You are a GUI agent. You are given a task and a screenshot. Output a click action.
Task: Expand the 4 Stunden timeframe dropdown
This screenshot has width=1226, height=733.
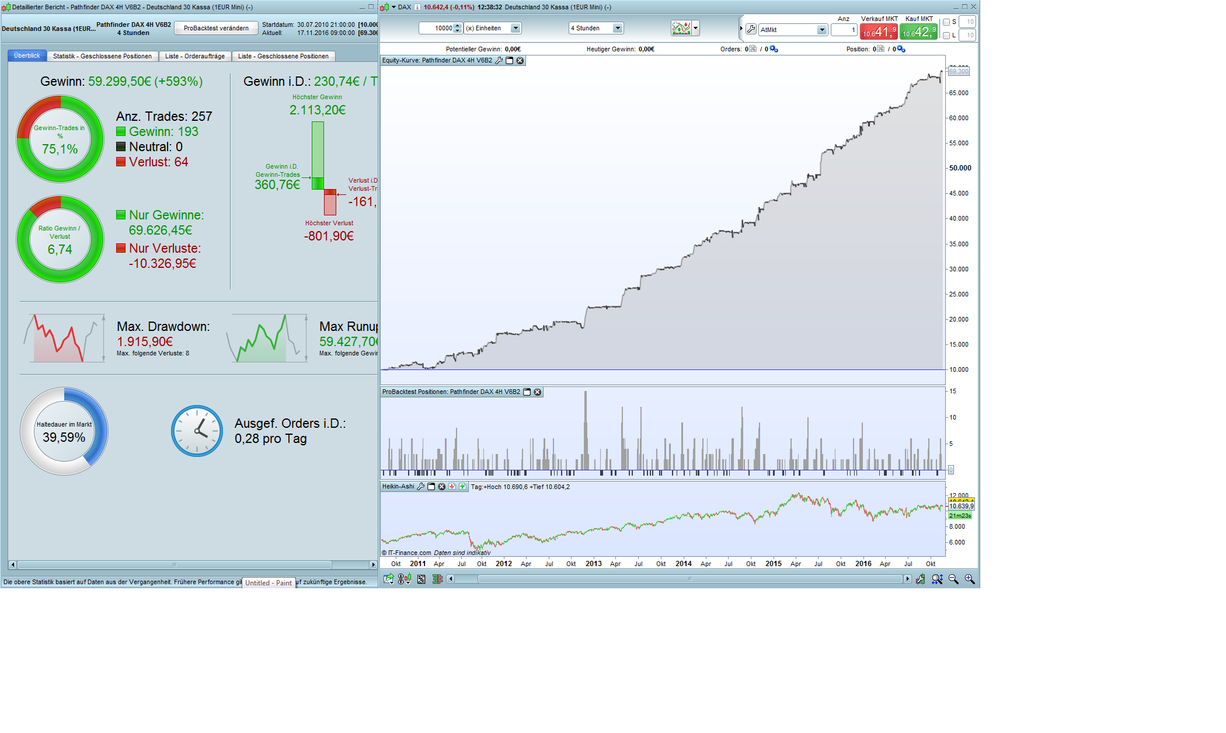pos(618,28)
